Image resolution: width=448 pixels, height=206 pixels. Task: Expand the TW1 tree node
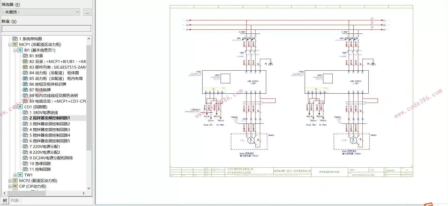tap(15, 175)
